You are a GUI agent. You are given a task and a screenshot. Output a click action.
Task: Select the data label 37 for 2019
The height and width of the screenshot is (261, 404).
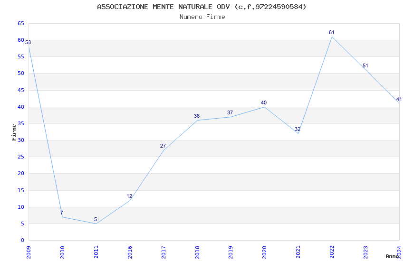click(230, 112)
